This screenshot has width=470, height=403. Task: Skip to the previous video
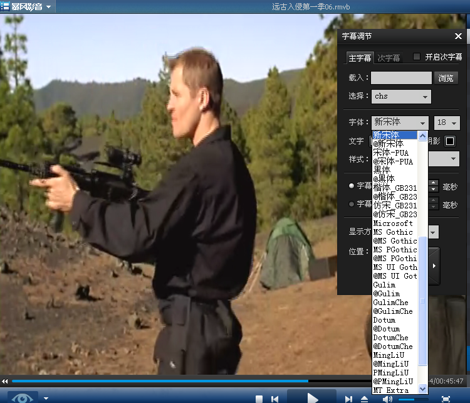click(x=274, y=399)
